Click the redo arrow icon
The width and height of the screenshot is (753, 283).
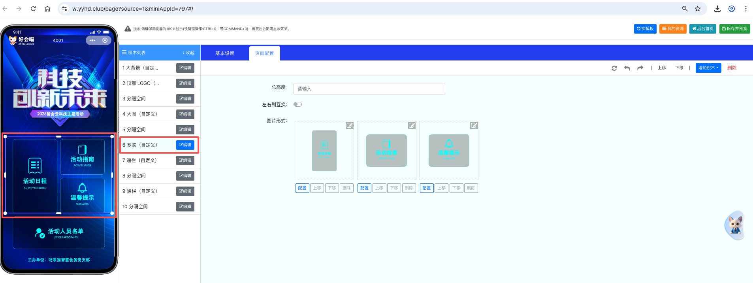point(640,68)
